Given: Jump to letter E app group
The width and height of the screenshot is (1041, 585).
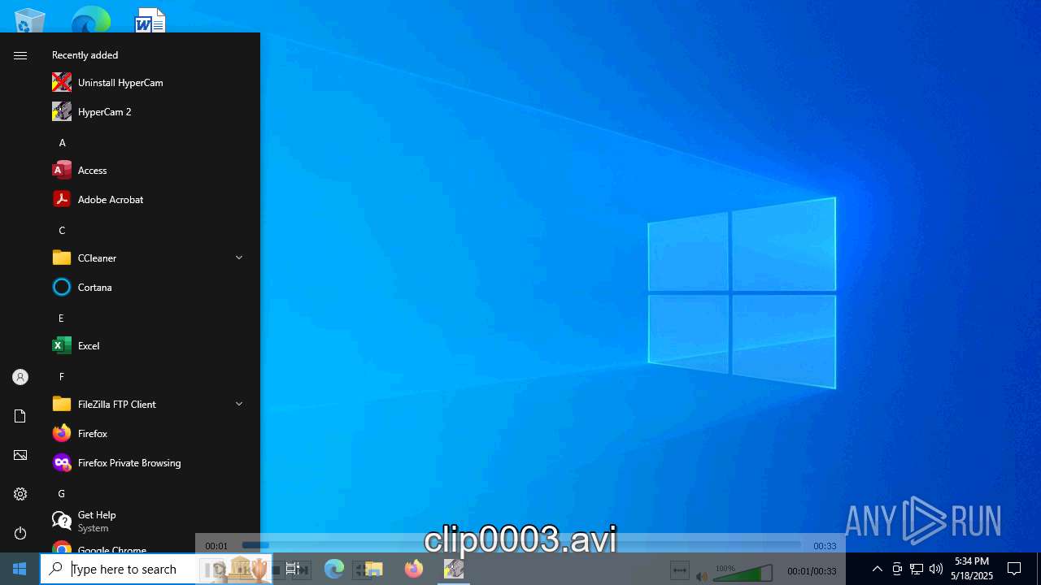Looking at the screenshot, I should coord(61,318).
